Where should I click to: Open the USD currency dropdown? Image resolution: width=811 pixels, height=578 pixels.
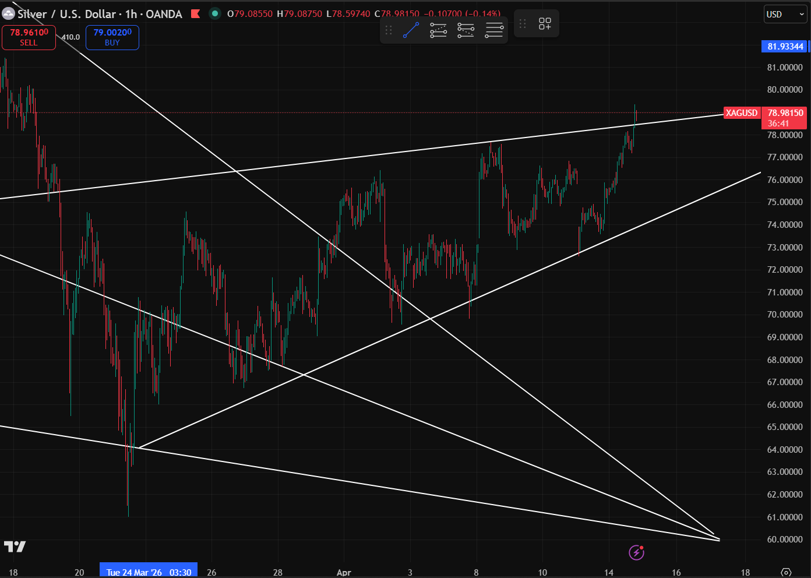tap(785, 15)
